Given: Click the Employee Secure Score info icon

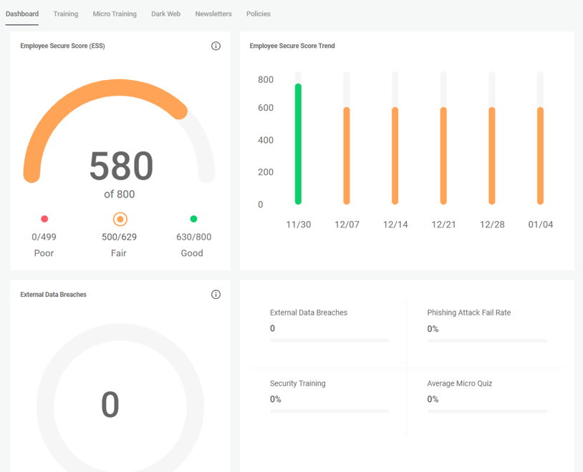Looking at the screenshot, I should [x=216, y=46].
